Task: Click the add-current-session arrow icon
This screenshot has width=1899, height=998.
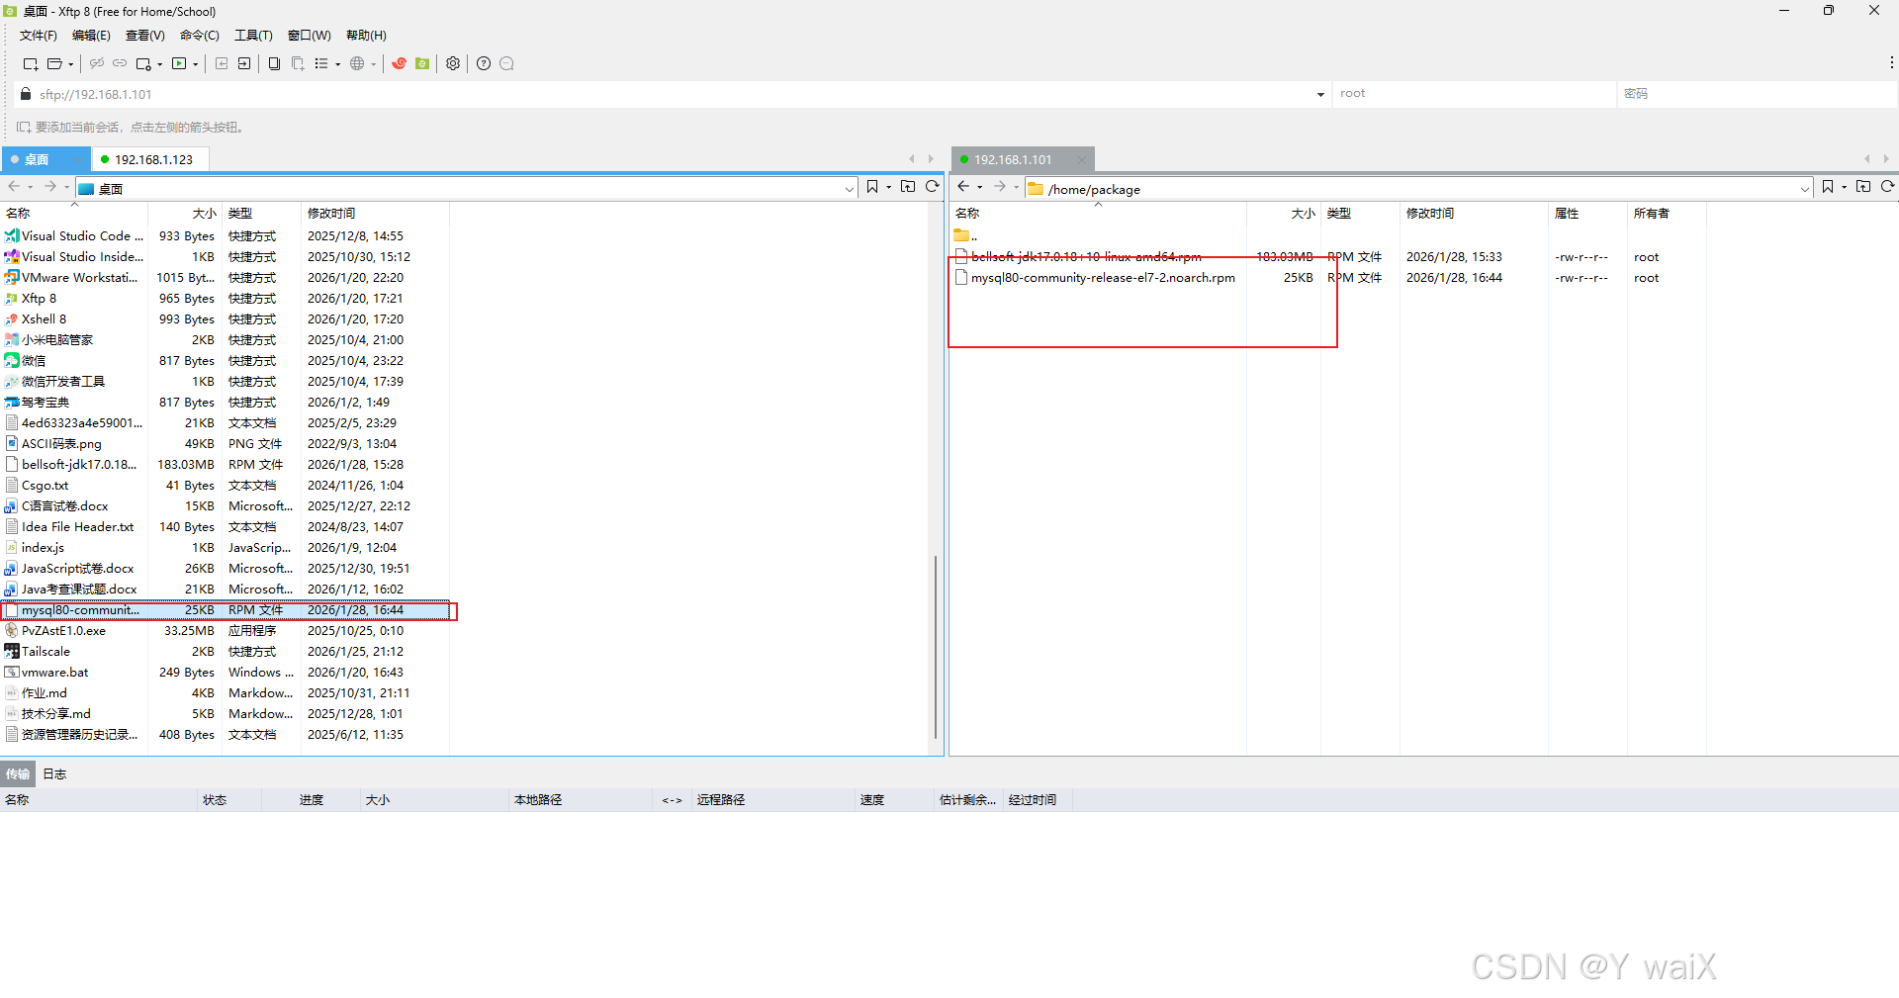Action: click(x=24, y=127)
